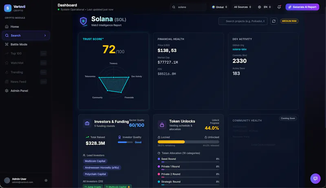Open the Top 100 page
The width and height of the screenshot is (326, 188).
point(26,54)
